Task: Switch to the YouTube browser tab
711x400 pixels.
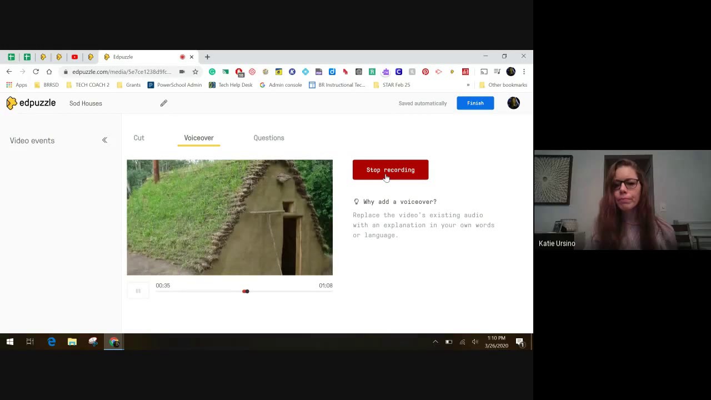Action: pos(74,57)
